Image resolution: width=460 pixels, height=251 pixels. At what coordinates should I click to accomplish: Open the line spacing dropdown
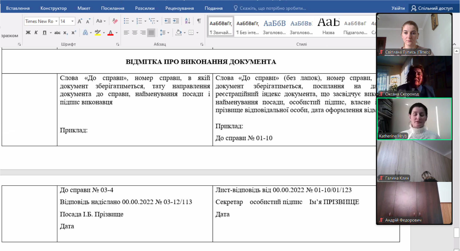pyautogui.click(x=168, y=33)
